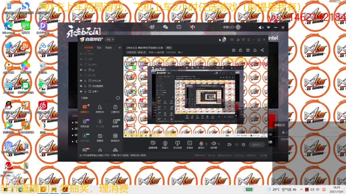Click the Weibo icon in game launcher top bar

152,27
